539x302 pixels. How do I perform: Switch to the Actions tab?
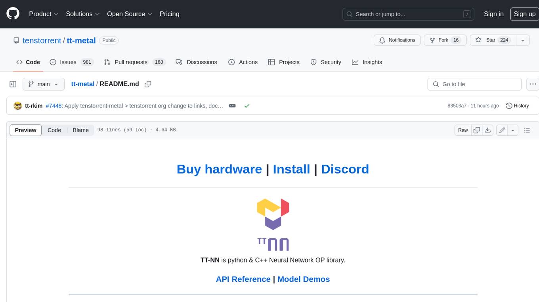pyautogui.click(x=243, y=62)
